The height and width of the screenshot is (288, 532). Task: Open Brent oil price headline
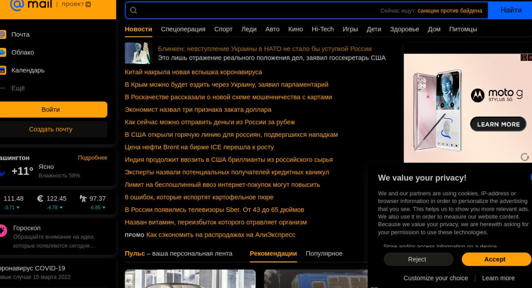pos(199,147)
